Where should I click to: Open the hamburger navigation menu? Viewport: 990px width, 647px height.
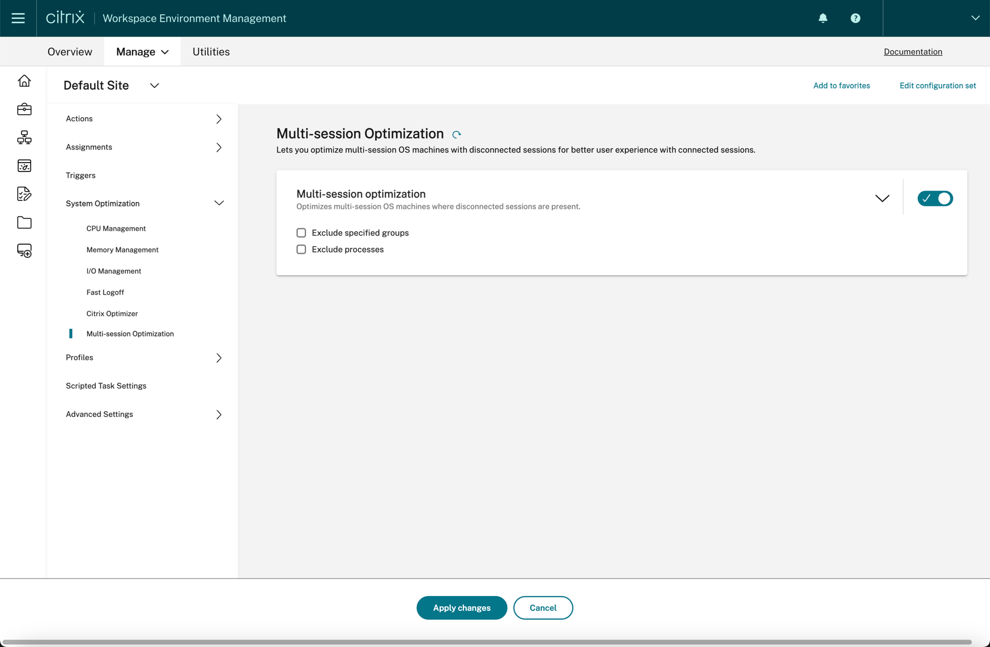point(18,18)
